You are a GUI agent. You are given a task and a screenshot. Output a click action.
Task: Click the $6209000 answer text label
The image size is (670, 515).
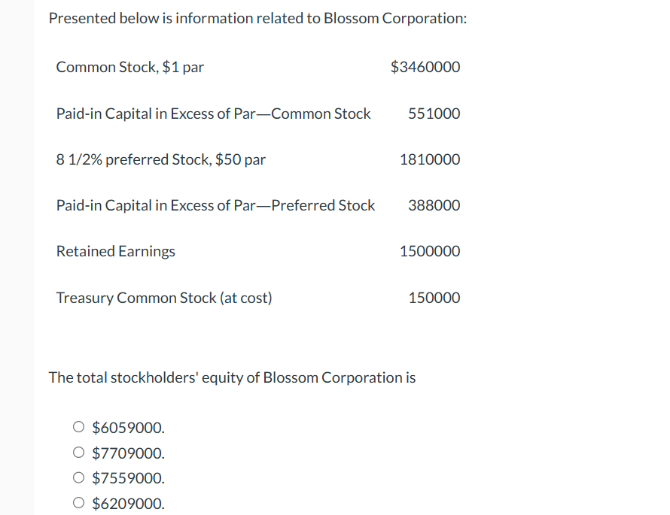[128, 502]
